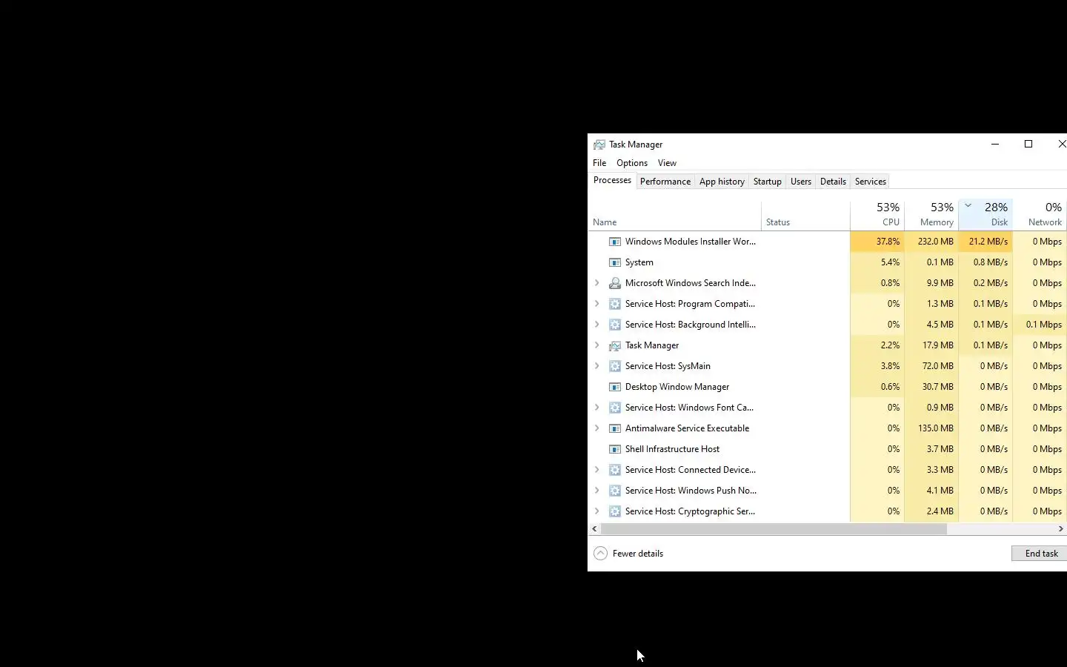Screen dimensions: 1067x667
Task: Click the Antimalware Service Executable icon
Action: [x=614, y=428]
